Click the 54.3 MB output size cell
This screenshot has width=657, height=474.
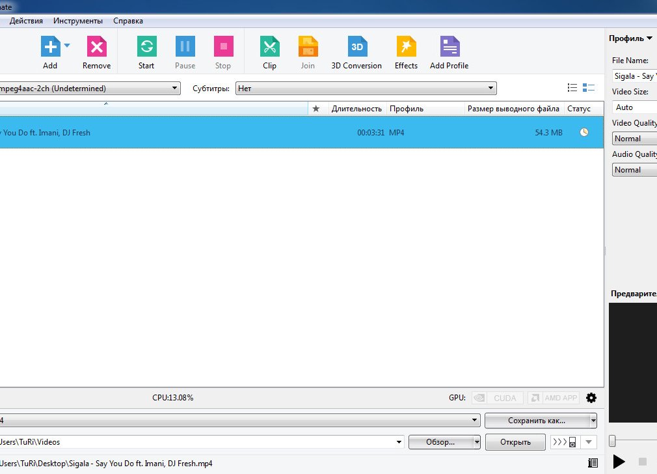548,133
